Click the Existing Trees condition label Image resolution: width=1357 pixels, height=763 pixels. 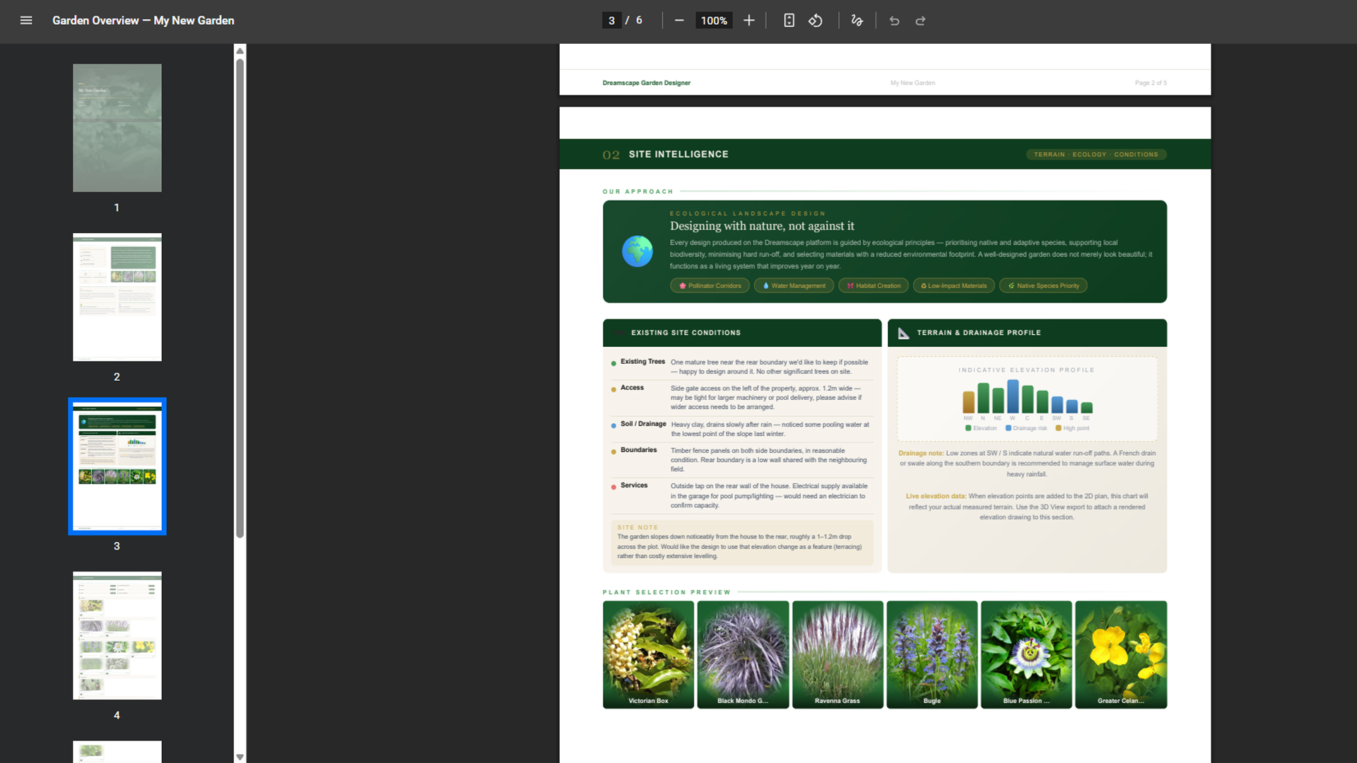[642, 362]
